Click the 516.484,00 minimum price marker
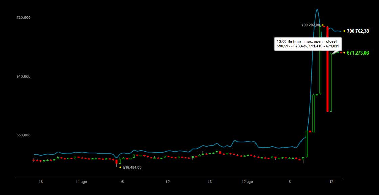 click(x=132, y=167)
